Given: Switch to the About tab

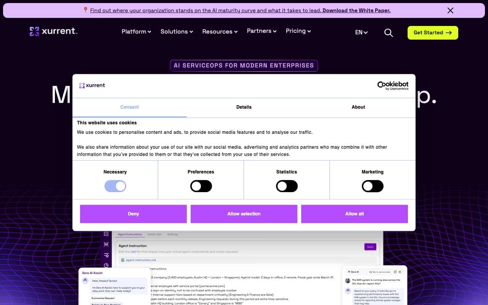Looking at the screenshot, I should (x=358, y=107).
